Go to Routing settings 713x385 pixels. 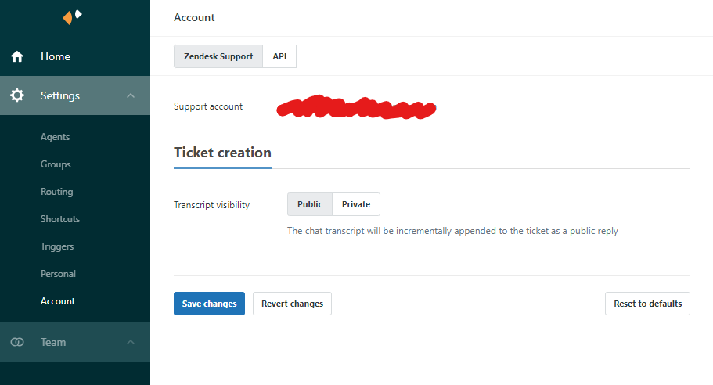56,192
